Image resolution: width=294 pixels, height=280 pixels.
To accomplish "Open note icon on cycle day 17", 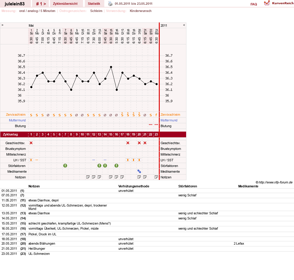I will click(122, 177).
